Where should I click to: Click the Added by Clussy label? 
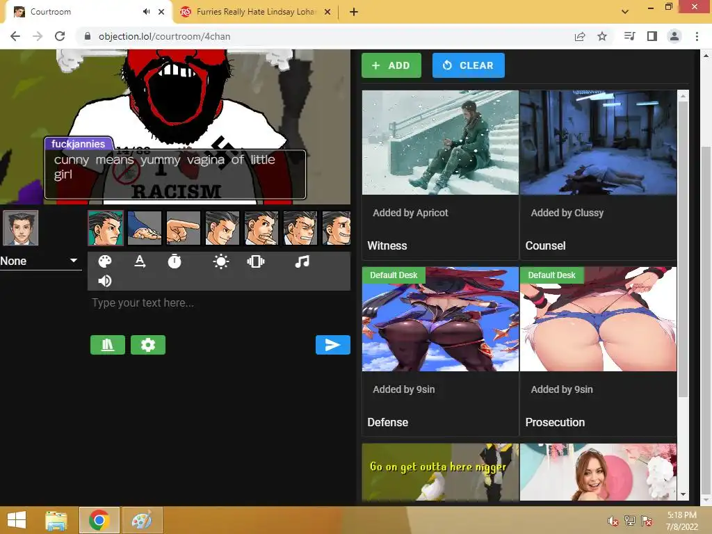click(567, 213)
